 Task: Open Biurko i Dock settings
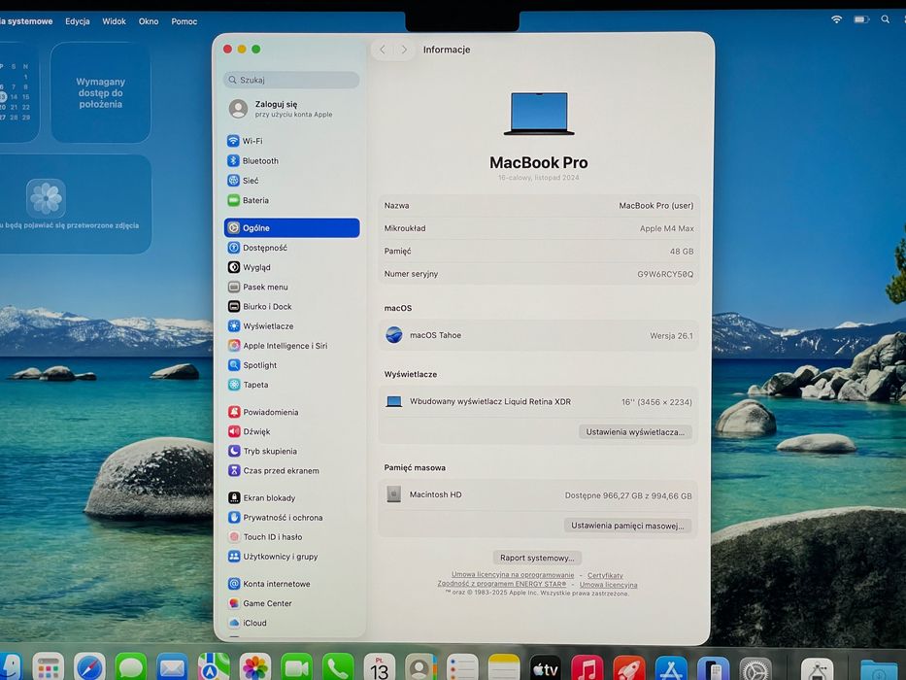coord(291,306)
